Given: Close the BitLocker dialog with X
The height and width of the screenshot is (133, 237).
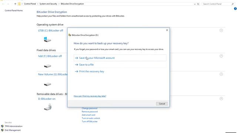Looking at the screenshot, I should point(167,30).
